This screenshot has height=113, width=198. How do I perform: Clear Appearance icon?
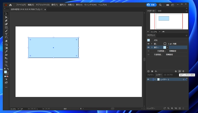176,71
